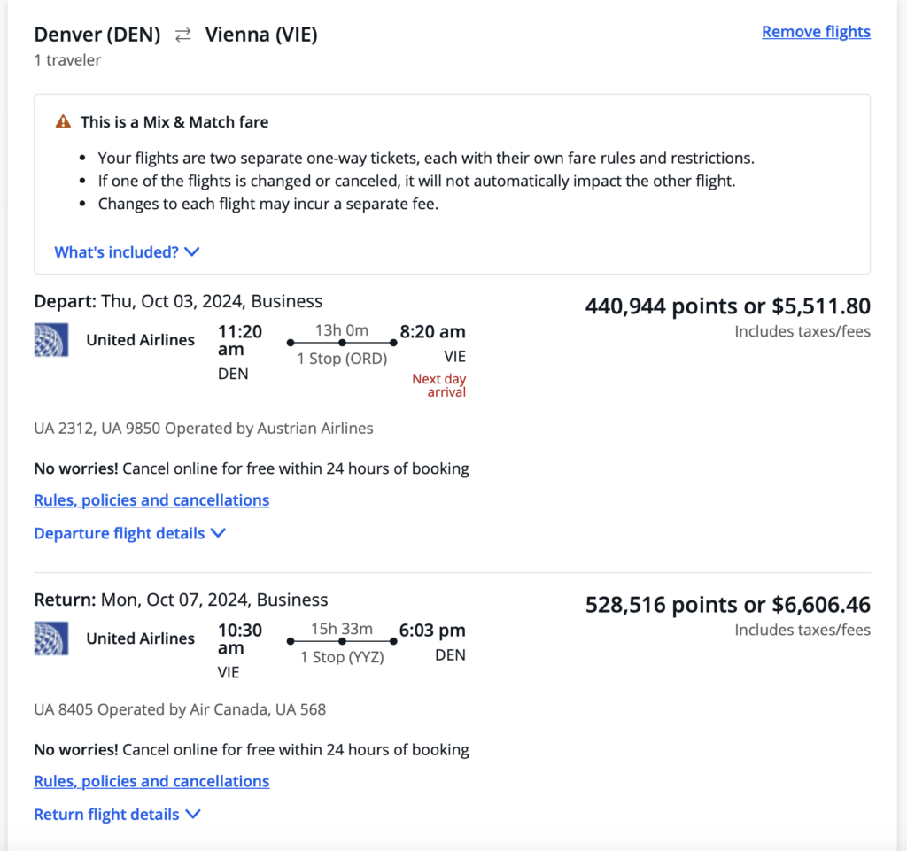Click the warning triangle beside Mix & Match fare
The image size is (907, 851).
coord(63,122)
